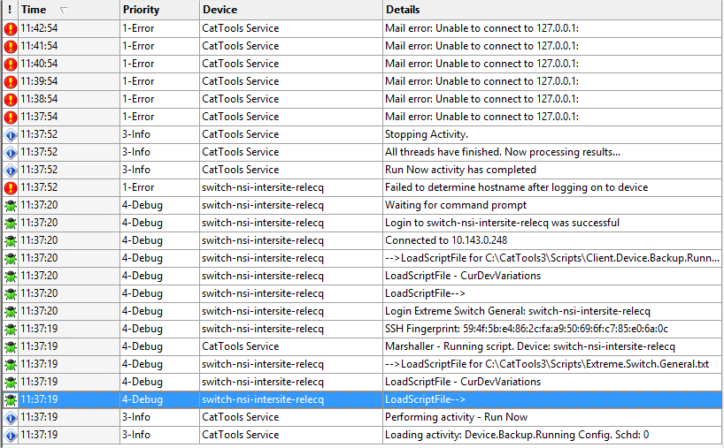724x448 pixels.
Task: Select 'Run Now activity has completed' cell
Action: pos(552,170)
